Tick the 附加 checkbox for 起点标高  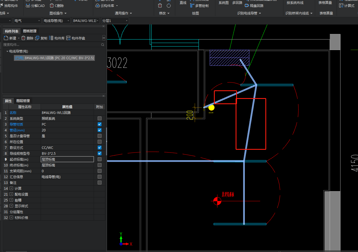tap(100, 159)
